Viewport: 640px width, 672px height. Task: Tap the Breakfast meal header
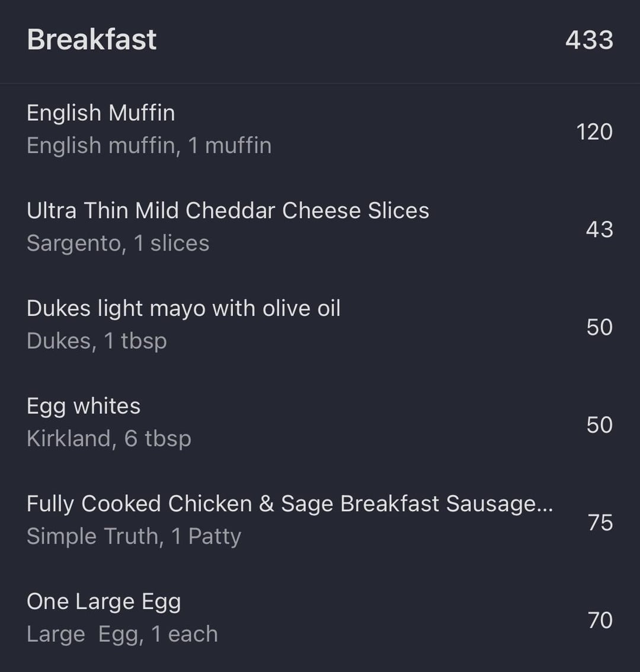(92, 40)
